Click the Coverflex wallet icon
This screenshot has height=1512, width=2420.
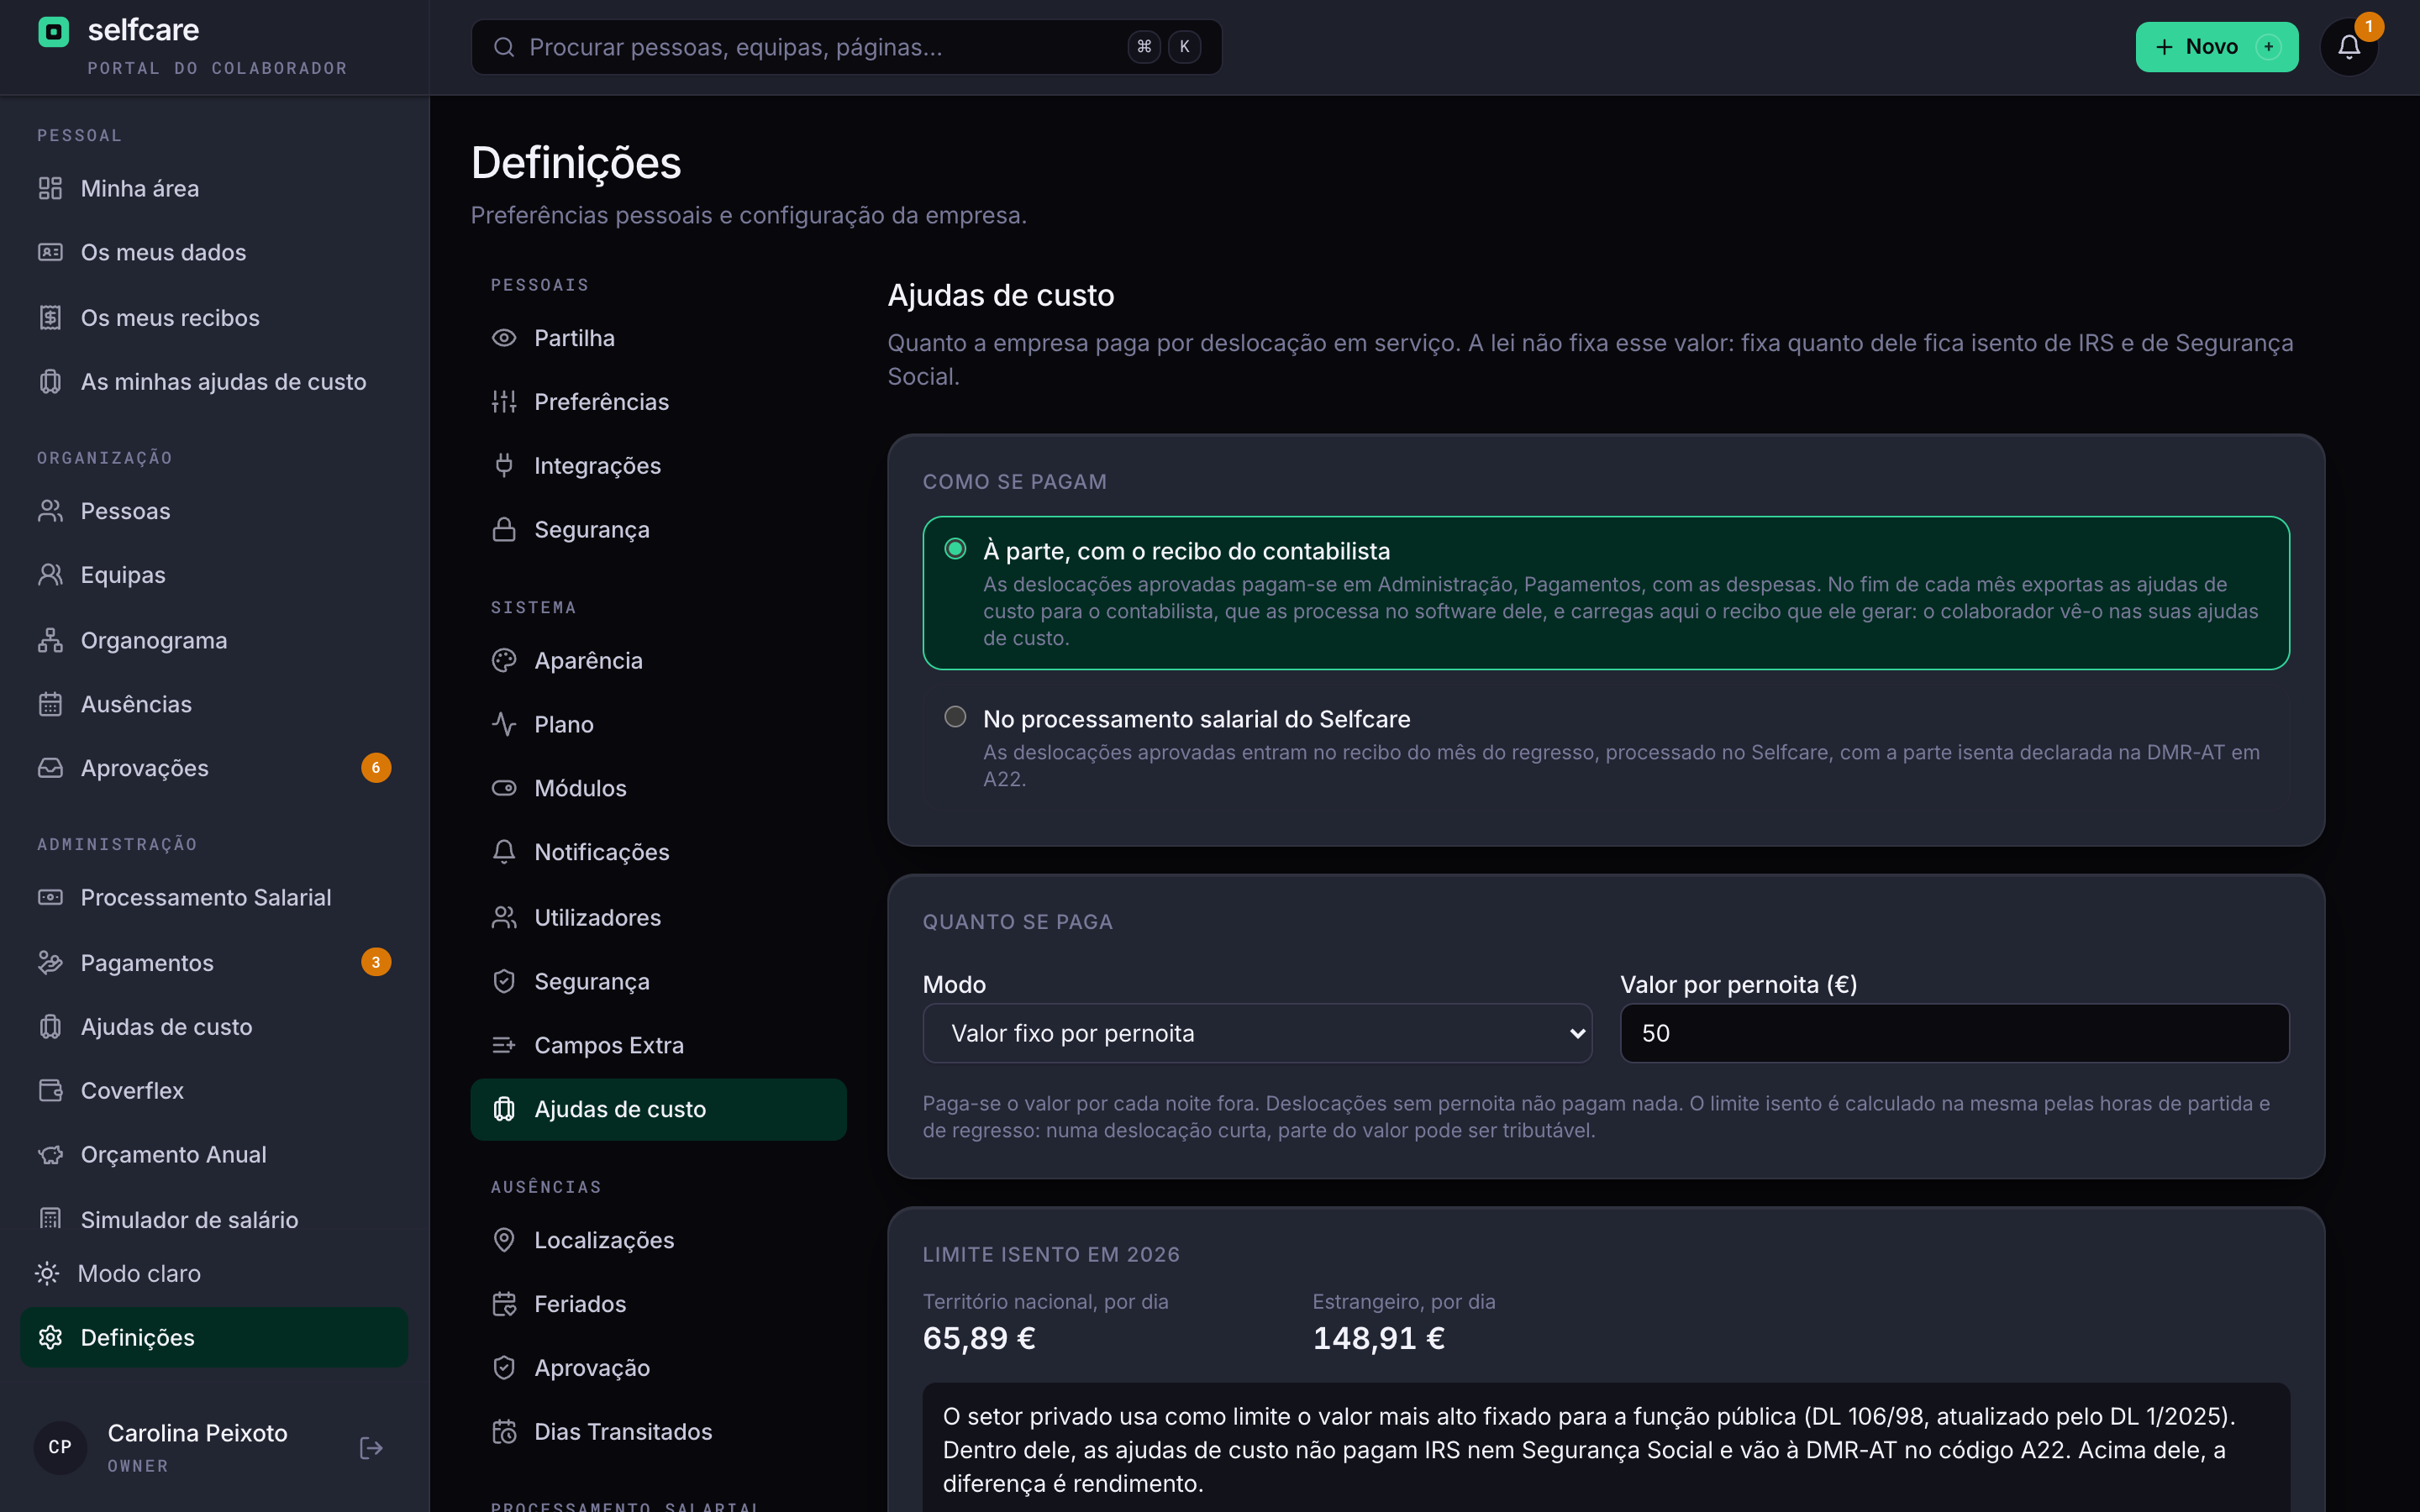coord(50,1090)
